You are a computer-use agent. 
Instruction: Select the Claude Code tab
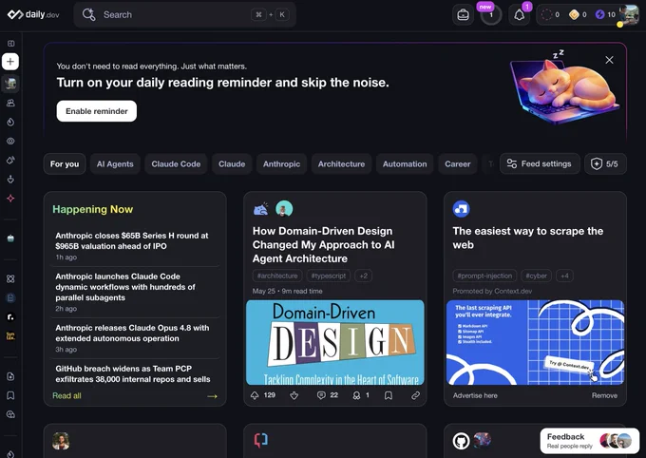[x=176, y=163]
